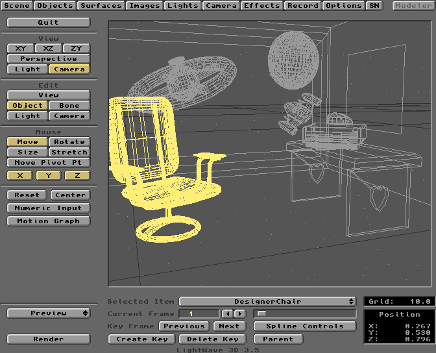
Task: Open the Surfaces panel tab
Action: (101, 6)
